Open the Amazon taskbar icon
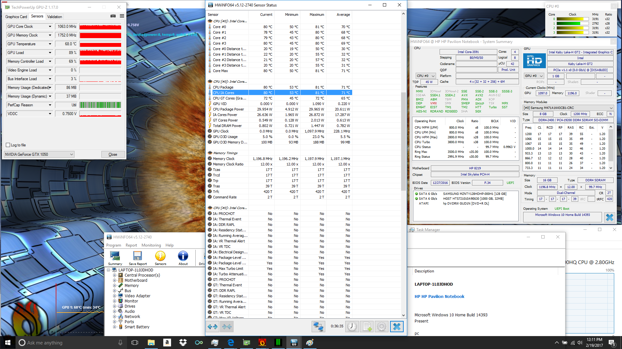The image size is (622, 349). coord(167,343)
